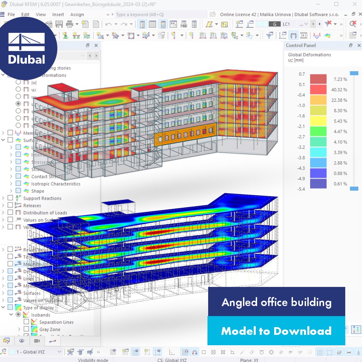Viewport: 362px width, 362px height.
Task: Show more menus via the chevron overflow
Action: [108, 14]
